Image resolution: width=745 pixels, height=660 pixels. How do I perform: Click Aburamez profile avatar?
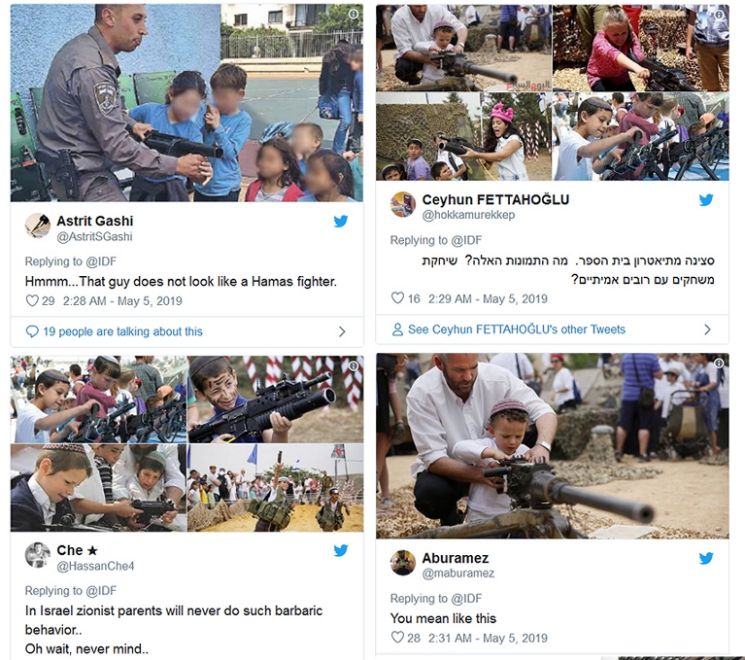click(x=403, y=563)
